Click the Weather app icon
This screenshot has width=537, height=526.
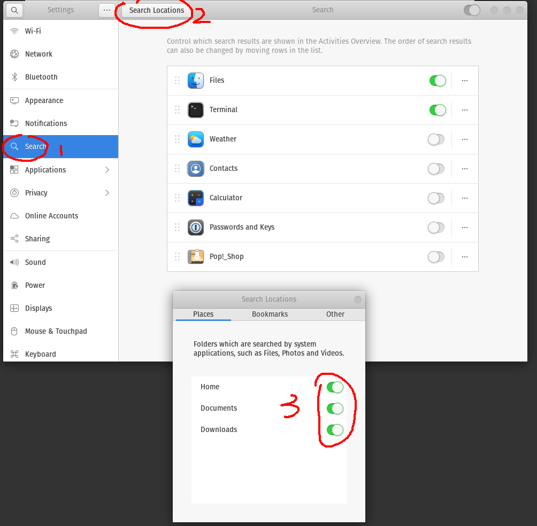click(x=195, y=139)
